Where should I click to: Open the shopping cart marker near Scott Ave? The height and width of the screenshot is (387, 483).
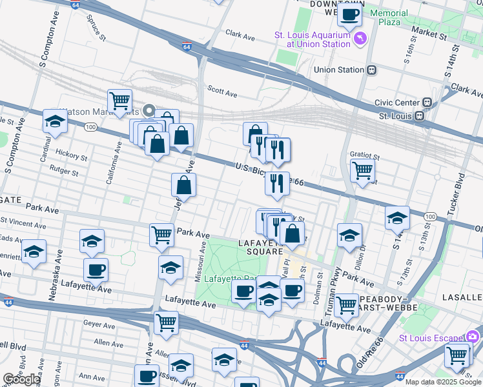pos(119,101)
